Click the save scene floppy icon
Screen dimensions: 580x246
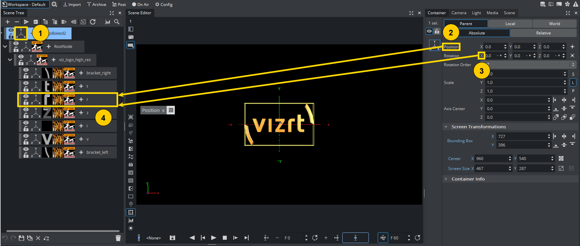point(22,238)
